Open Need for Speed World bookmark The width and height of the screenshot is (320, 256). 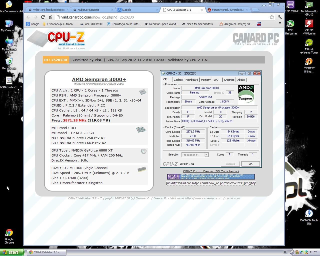click(161, 24)
